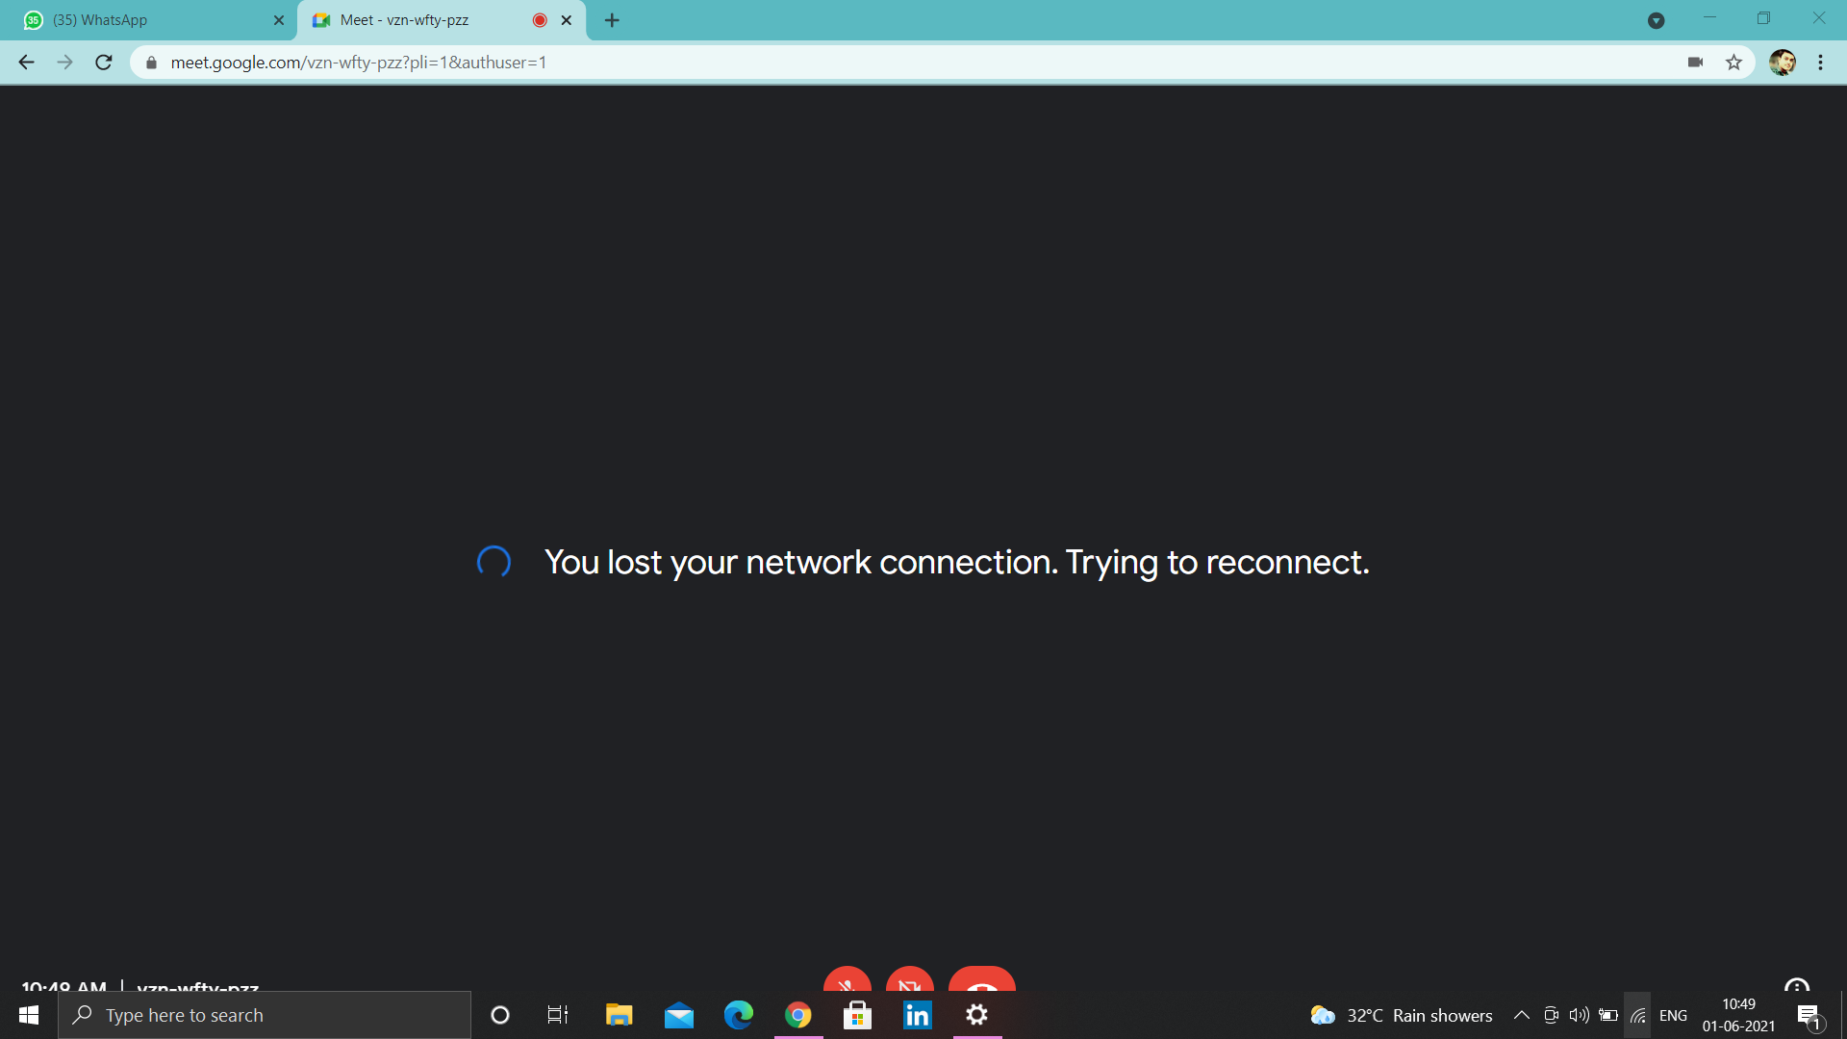Adjust the system volume speaker icon
1847x1039 pixels.
click(x=1579, y=1015)
